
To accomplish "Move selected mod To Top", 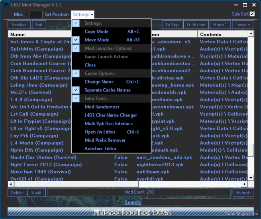I will pos(172,25).
